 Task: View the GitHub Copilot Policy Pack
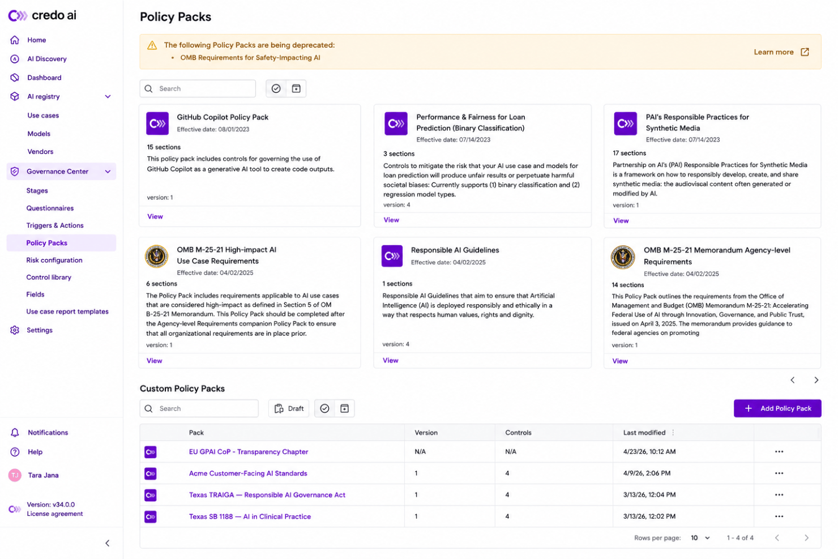coord(155,216)
